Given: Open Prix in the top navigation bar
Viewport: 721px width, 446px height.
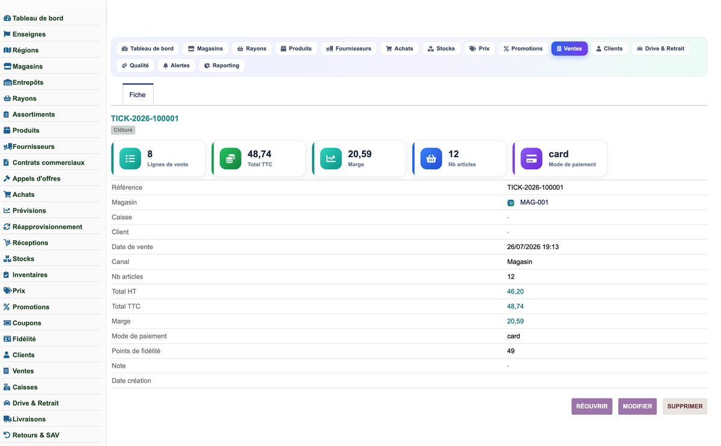Looking at the screenshot, I should tap(479, 49).
